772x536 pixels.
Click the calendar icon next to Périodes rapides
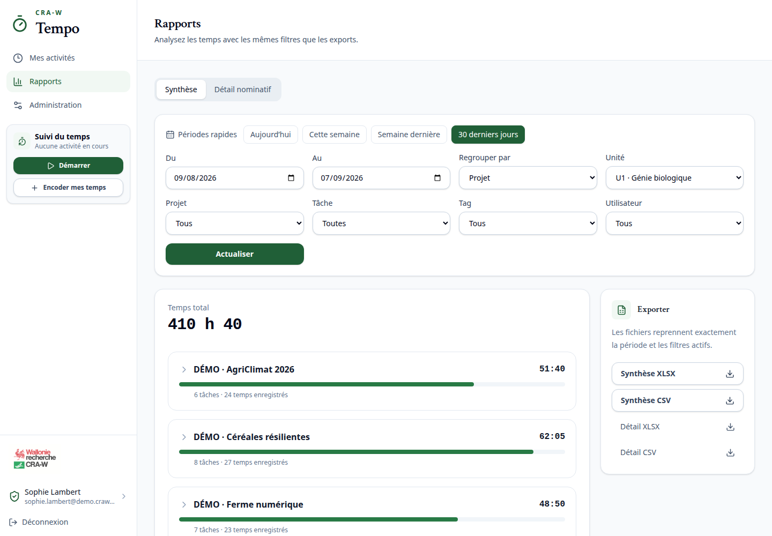170,135
